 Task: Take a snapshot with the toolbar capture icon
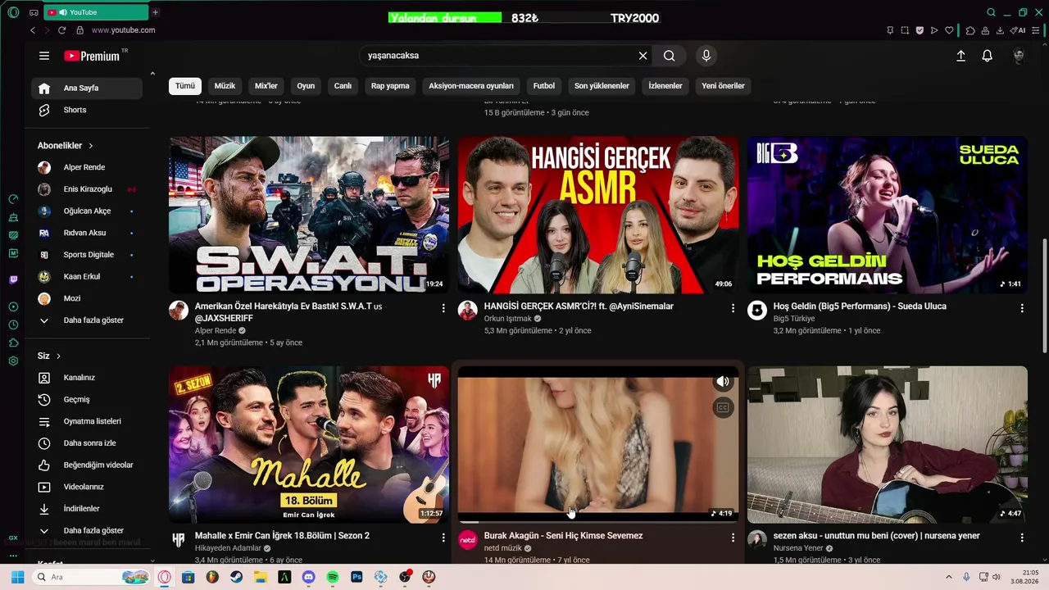[905, 30]
